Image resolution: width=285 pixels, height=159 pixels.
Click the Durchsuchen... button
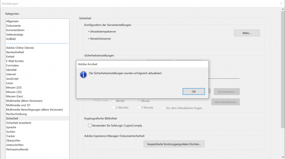[x=226, y=91]
